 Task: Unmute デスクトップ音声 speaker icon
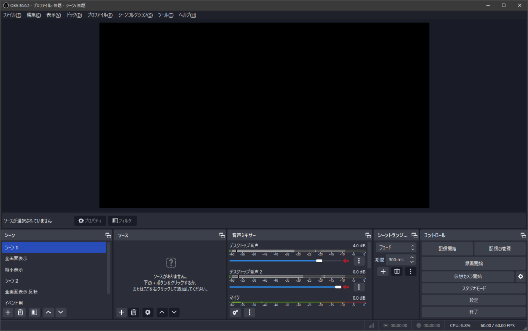346,261
